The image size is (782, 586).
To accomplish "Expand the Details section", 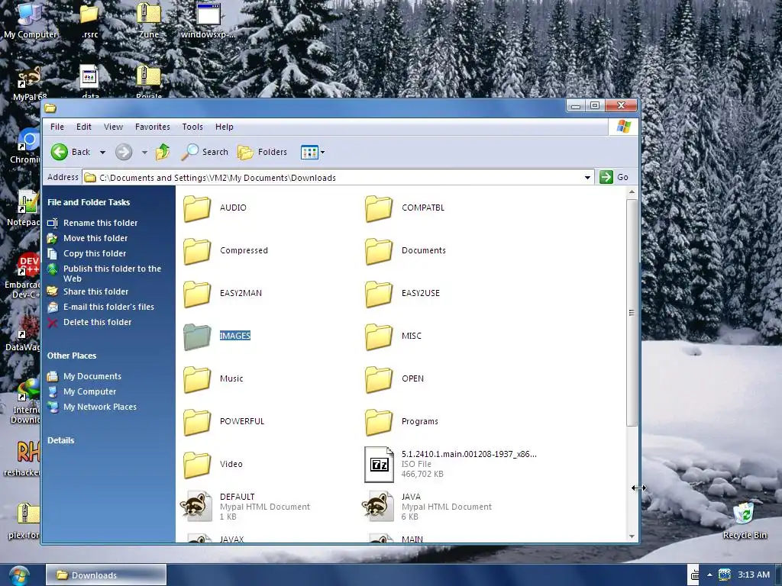I will click(61, 440).
